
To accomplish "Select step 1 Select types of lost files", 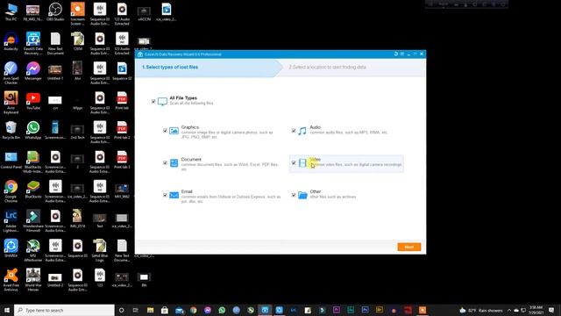I will tap(170, 67).
